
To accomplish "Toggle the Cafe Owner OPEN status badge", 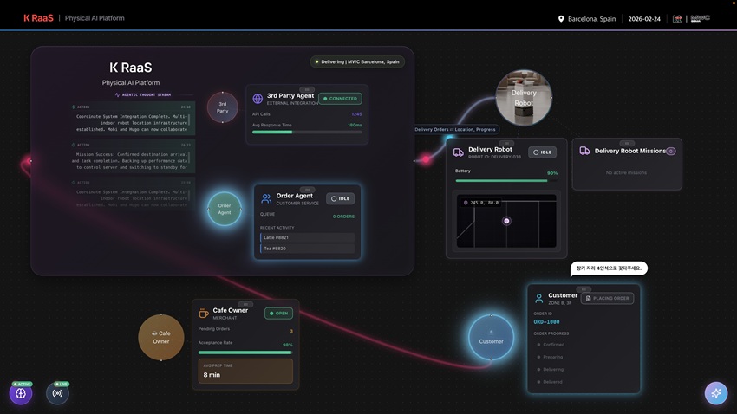I will [x=278, y=313].
